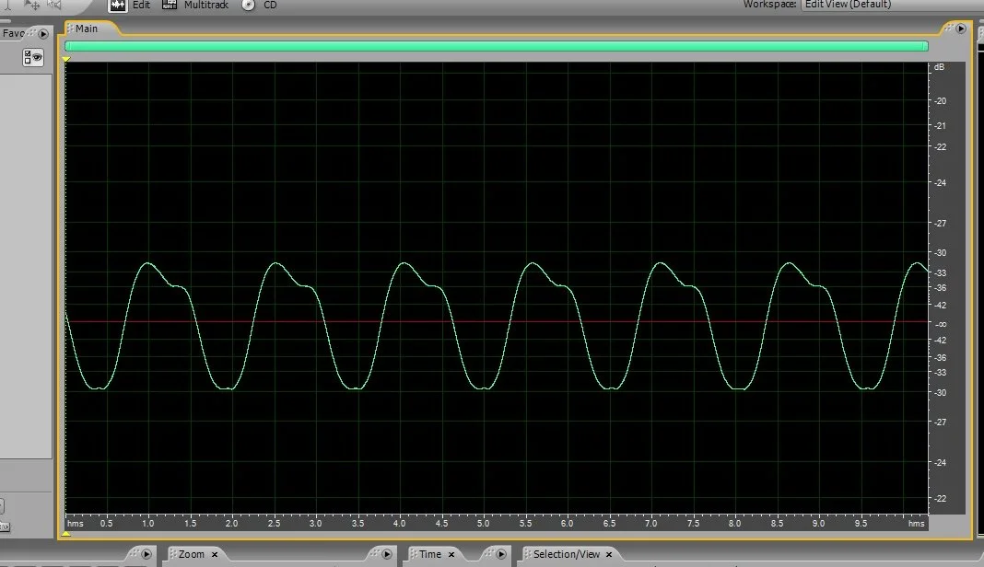Click the green horizontal zoom range bar
The image size is (984, 567).
[497, 46]
